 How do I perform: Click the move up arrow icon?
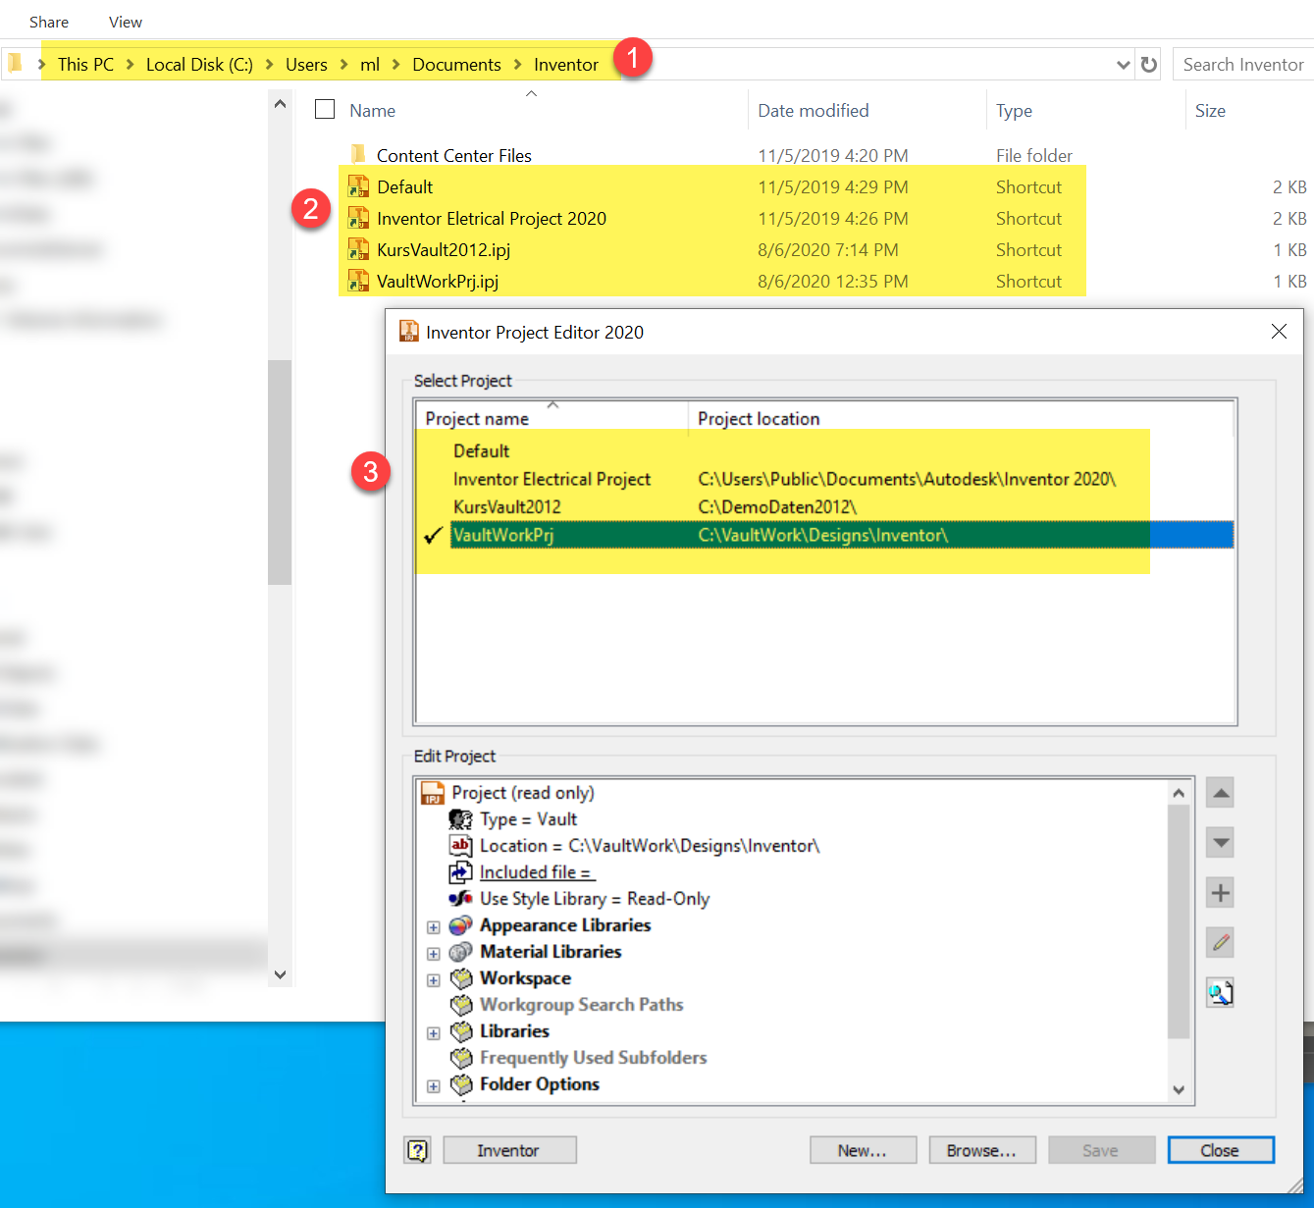(1220, 792)
